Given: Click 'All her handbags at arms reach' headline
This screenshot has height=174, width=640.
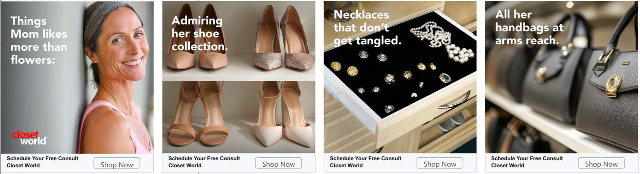Looking at the screenshot, I should point(529,27).
